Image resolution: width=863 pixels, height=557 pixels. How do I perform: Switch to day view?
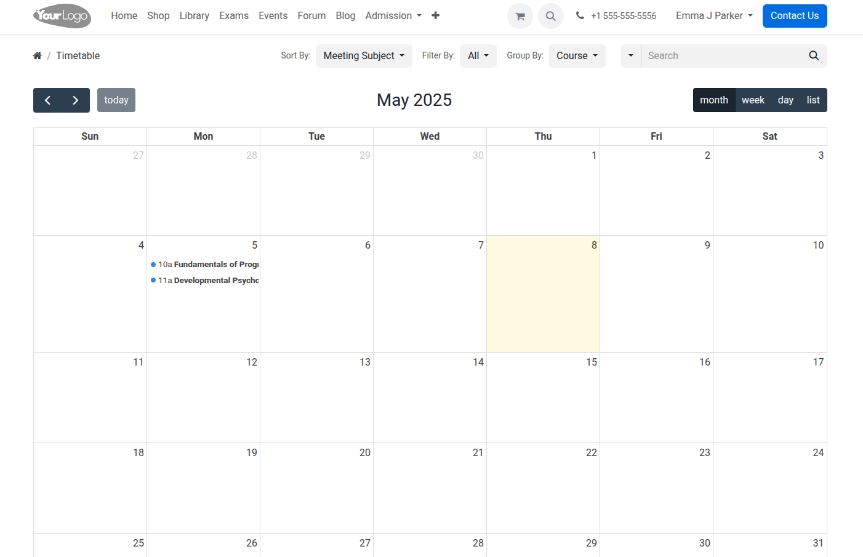tap(785, 100)
